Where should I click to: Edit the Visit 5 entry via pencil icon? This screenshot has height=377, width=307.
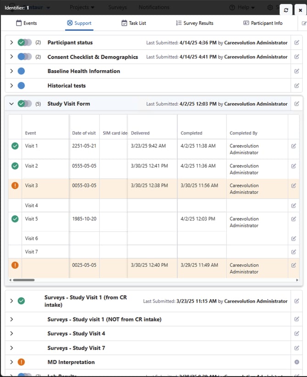294,219
